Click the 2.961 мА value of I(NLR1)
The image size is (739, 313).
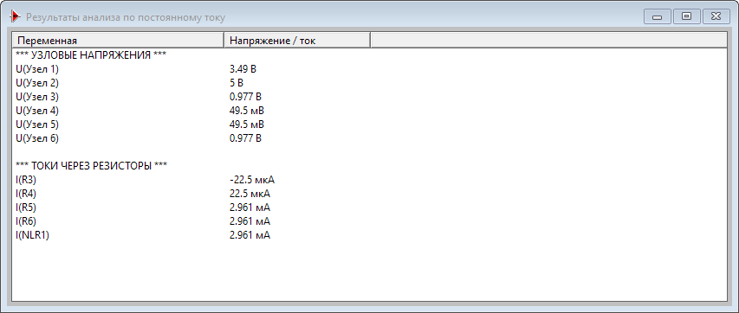click(x=250, y=235)
